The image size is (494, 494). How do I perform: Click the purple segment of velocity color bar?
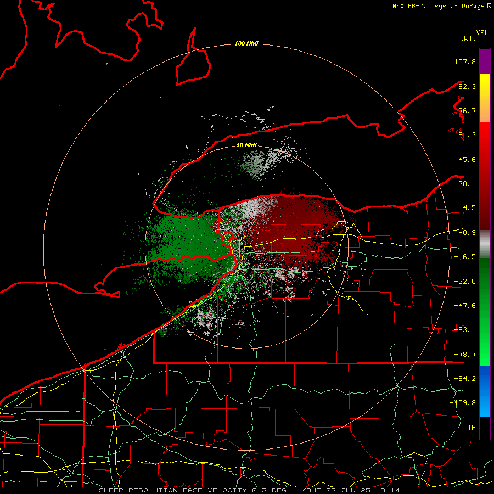point(485,61)
